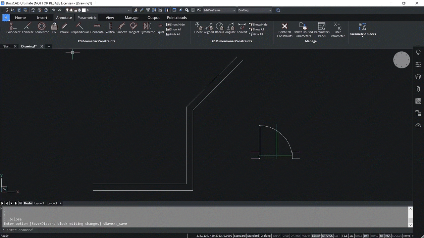The height and width of the screenshot is (238, 424).
Task: Select the Collinear constraint tool
Action: tap(27, 28)
